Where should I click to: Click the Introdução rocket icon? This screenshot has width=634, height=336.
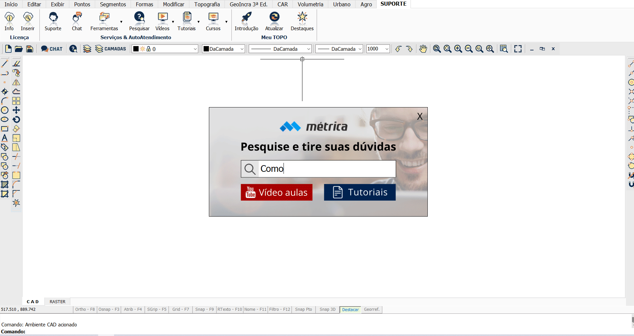[x=246, y=17]
